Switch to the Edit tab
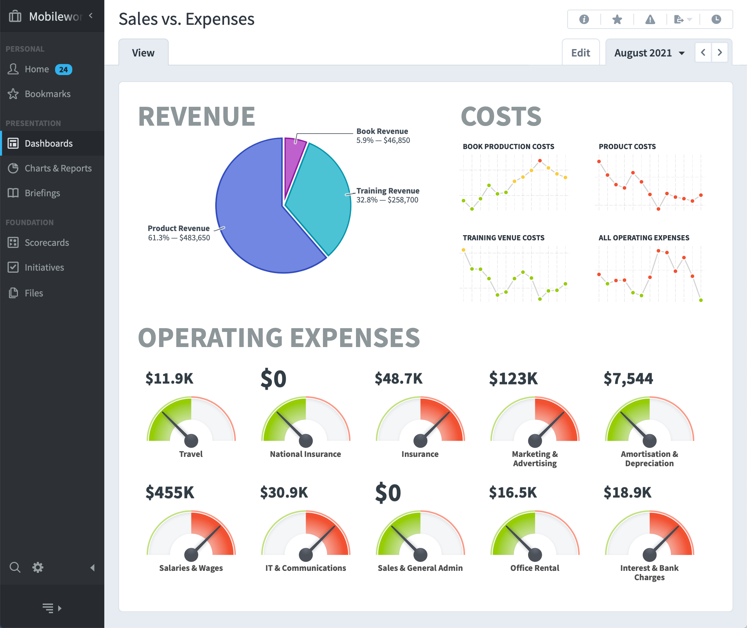The image size is (747, 628). click(x=580, y=53)
